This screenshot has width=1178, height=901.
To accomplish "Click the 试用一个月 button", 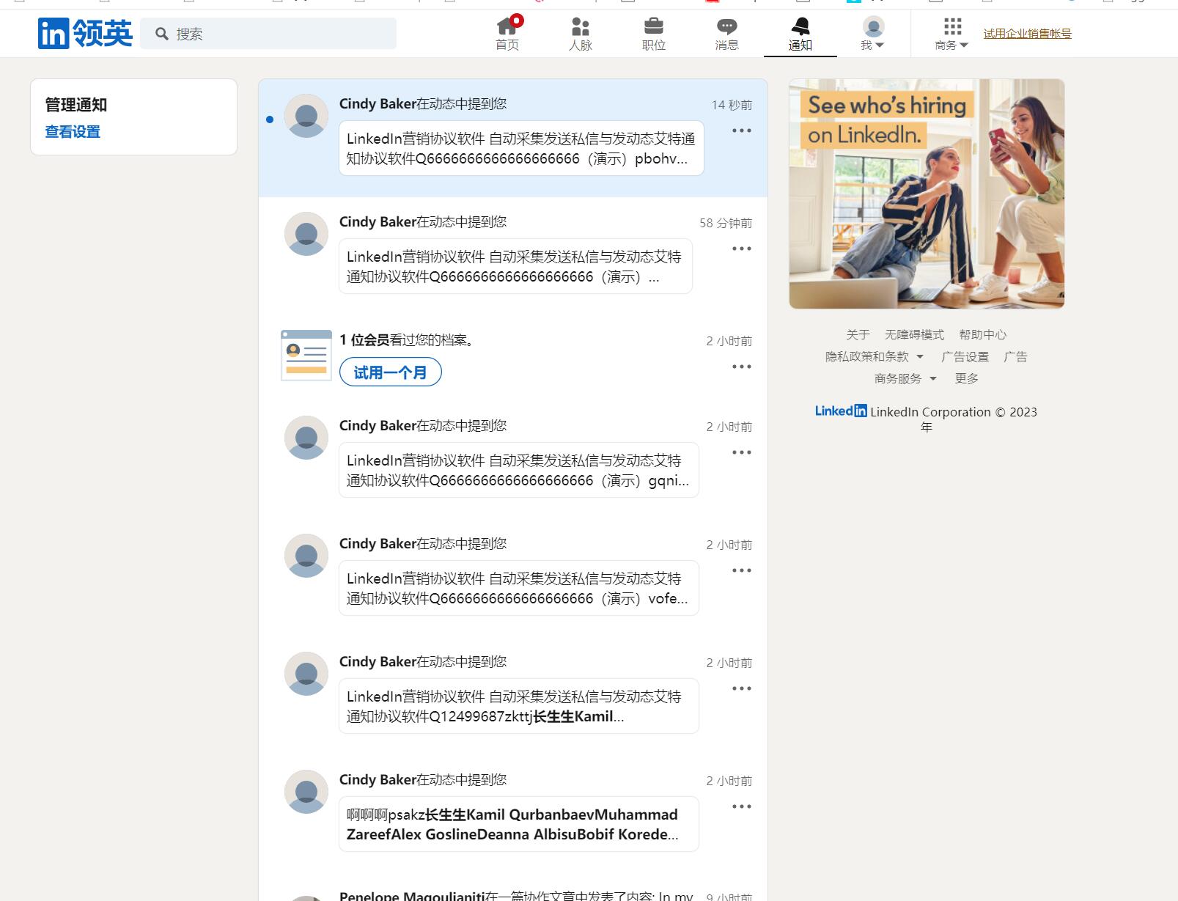I will (390, 372).
